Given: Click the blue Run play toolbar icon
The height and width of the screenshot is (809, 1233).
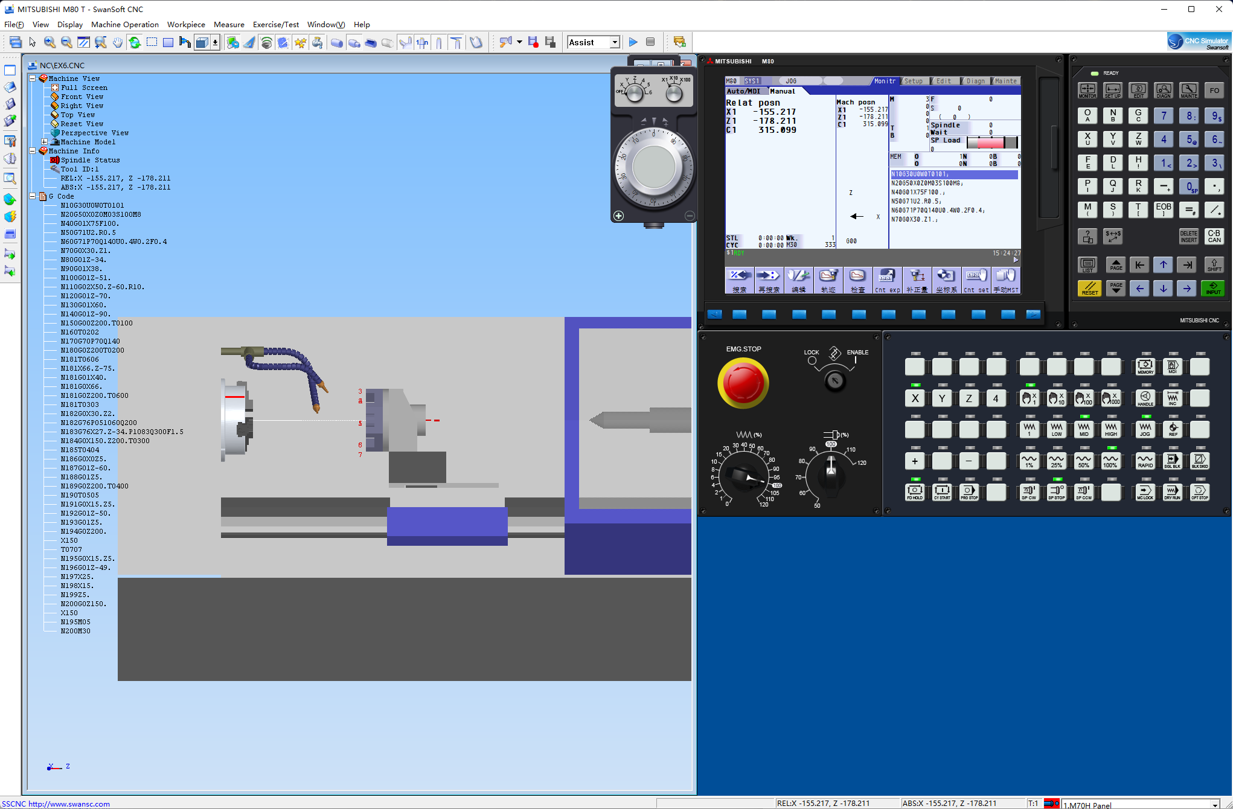Looking at the screenshot, I should (633, 42).
